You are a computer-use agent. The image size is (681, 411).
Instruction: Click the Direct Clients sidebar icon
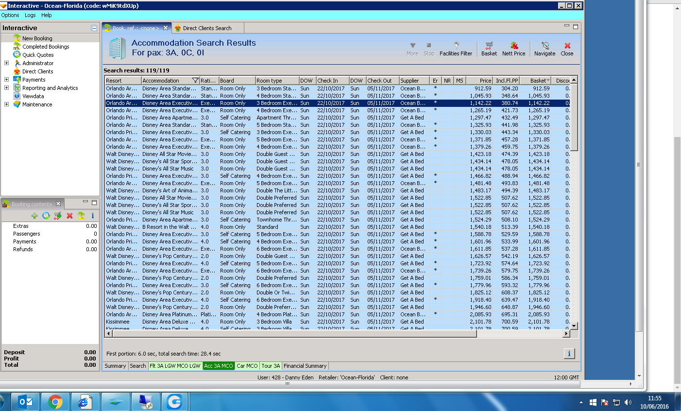click(x=17, y=71)
